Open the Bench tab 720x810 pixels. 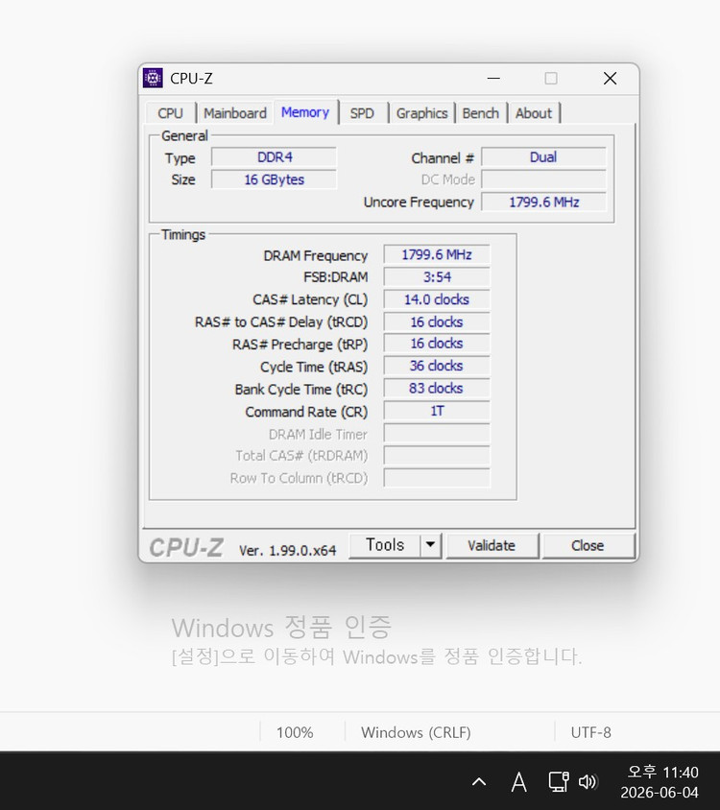coord(481,113)
